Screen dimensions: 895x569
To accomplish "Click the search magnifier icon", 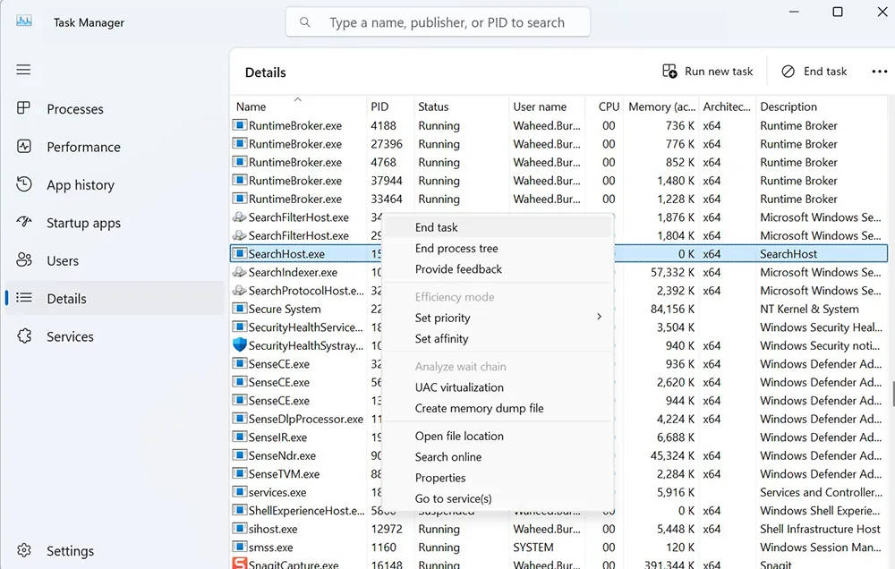I will point(305,21).
